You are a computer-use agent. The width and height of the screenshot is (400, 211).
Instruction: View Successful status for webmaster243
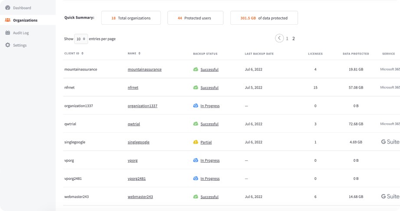(x=210, y=197)
